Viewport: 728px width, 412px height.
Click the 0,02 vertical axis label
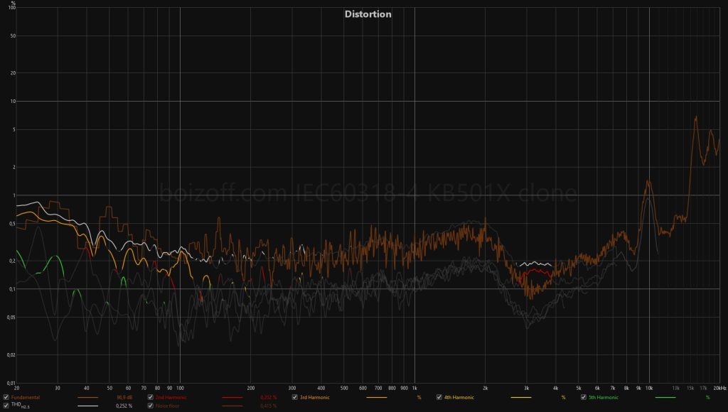point(11,355)
